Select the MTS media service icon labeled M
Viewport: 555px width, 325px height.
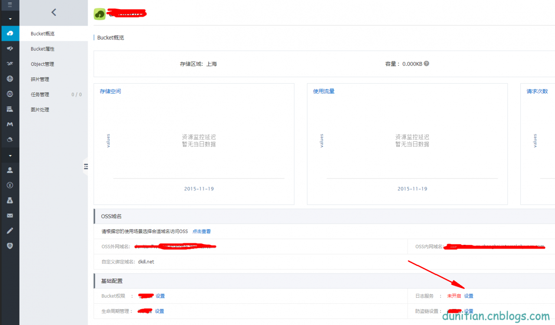pos(10,124)
